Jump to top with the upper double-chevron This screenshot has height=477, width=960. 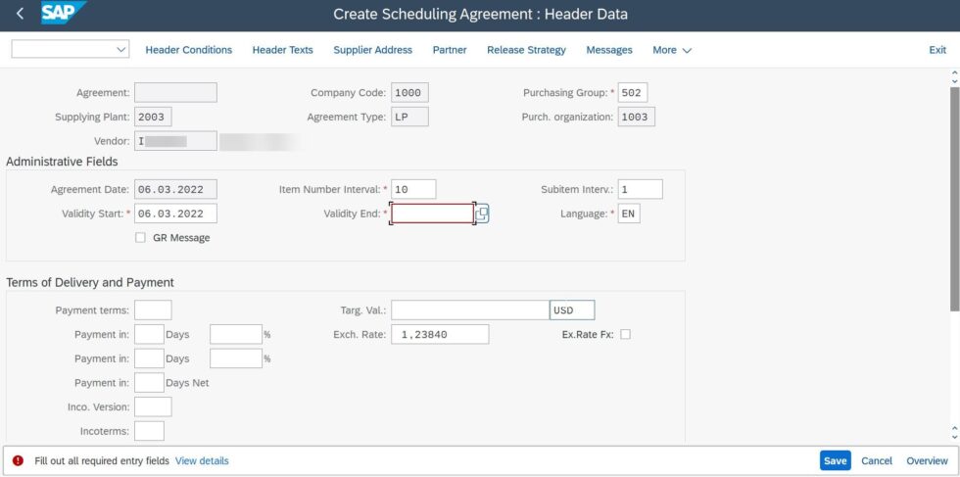pyautogui.click(x=953, y=76)
